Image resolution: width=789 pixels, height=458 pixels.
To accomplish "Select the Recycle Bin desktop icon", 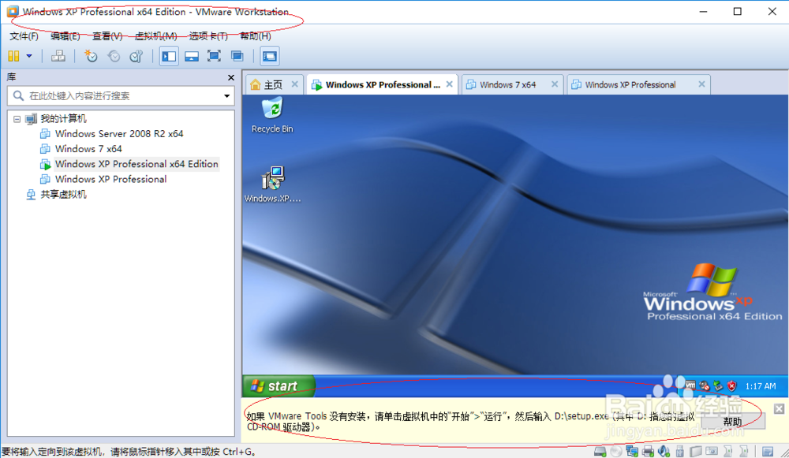I will [272, 115].
